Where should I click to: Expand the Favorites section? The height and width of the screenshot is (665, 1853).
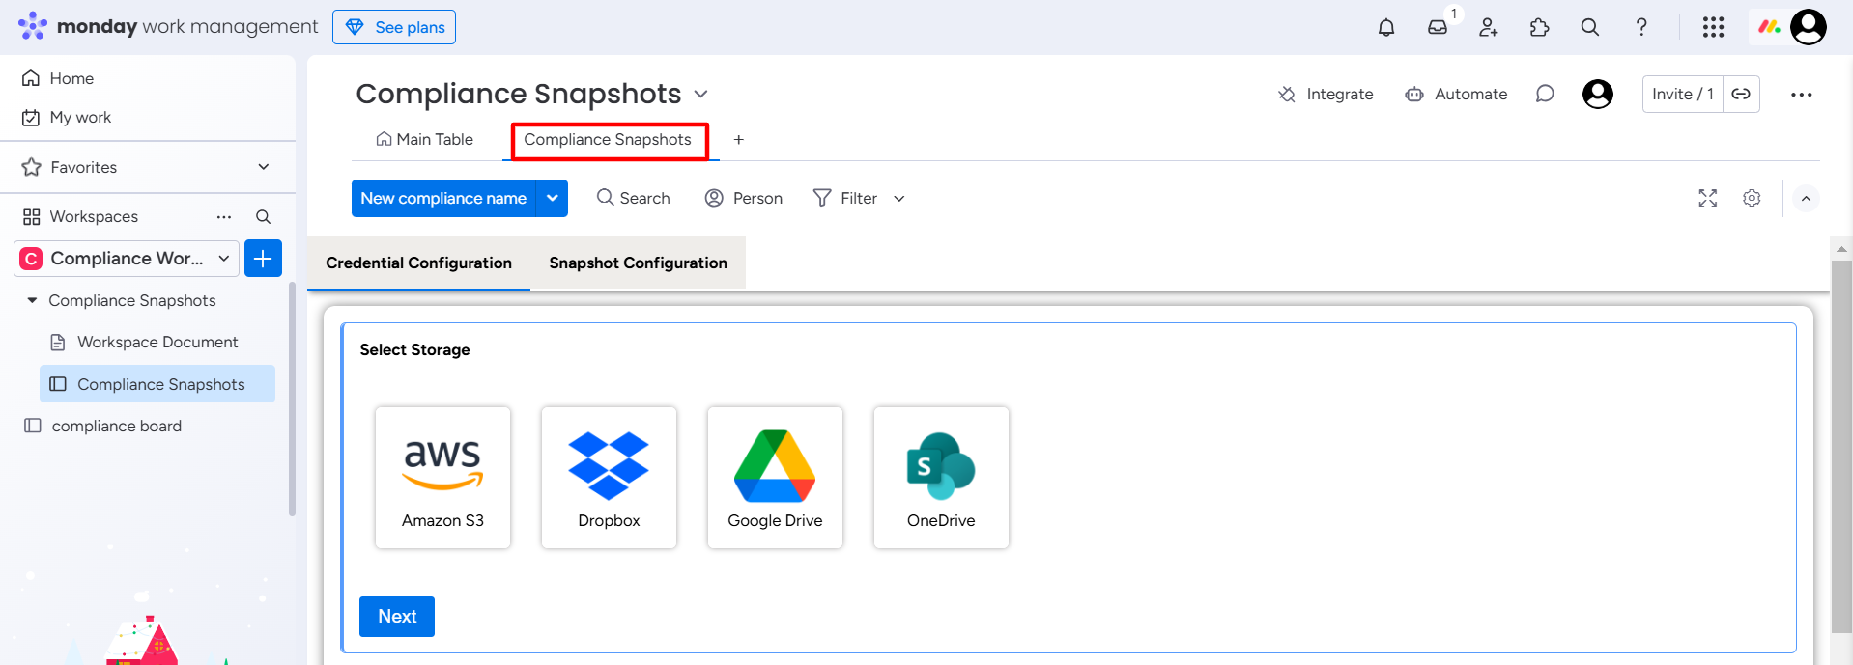point(264,167)
